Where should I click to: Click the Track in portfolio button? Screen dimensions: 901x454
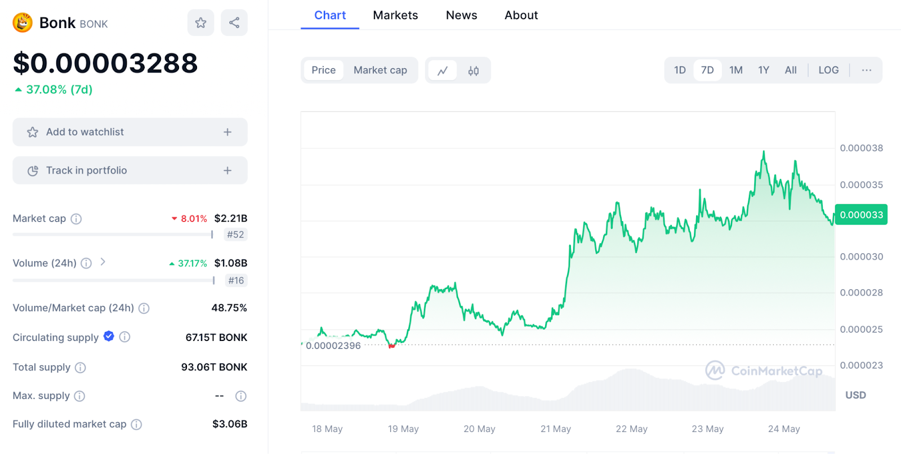[130, 170]
